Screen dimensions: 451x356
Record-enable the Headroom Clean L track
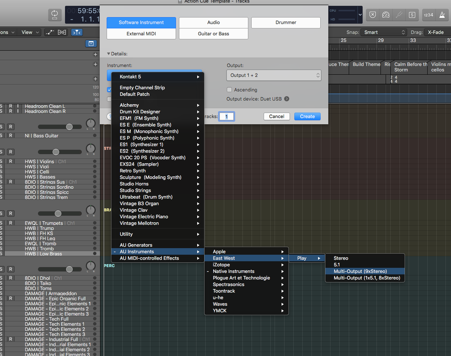[x=11, y=106]
